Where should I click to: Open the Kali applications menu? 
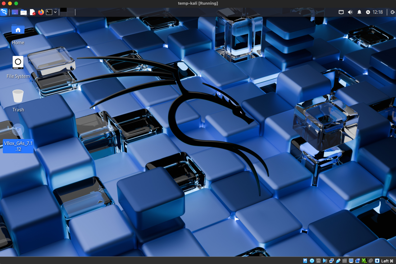click(x=4, y=12)
